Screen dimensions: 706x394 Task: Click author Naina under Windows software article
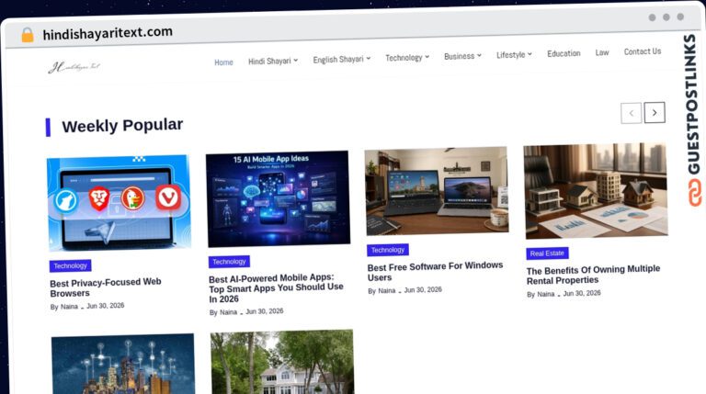pyautogui.click(x=387, y=291)
